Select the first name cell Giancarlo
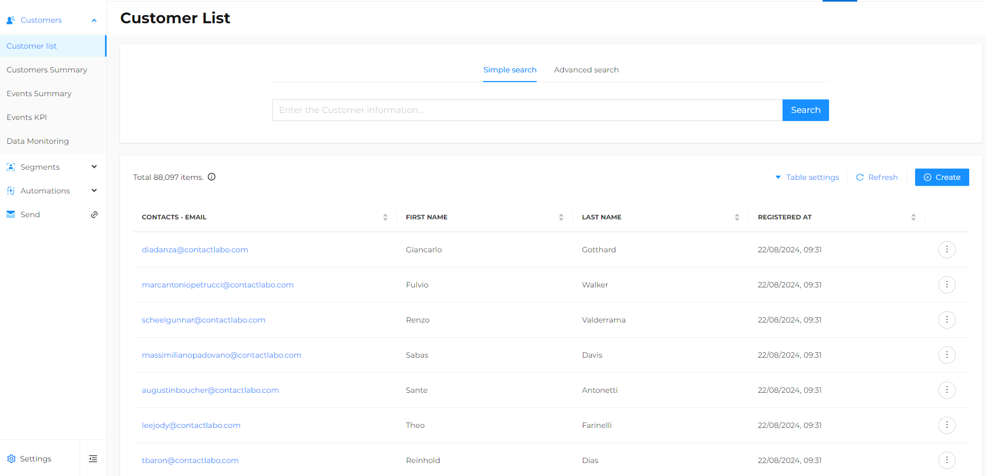Image resolution: width=986 pixels, height=476 pixels. [424, 250]
